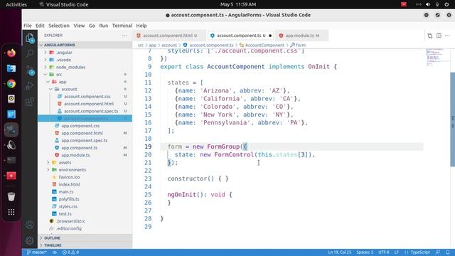Viewport: 455px width, 256px height.
Task: Click the code minimap preview
Action: pos(434,57)
